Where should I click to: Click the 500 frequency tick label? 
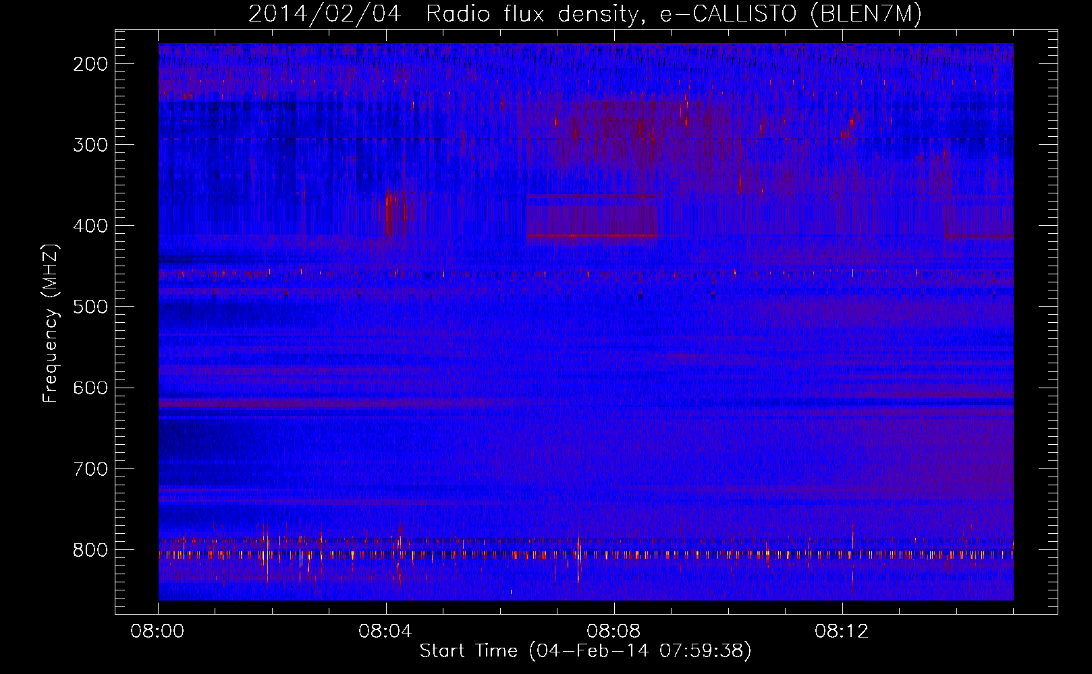90,307
